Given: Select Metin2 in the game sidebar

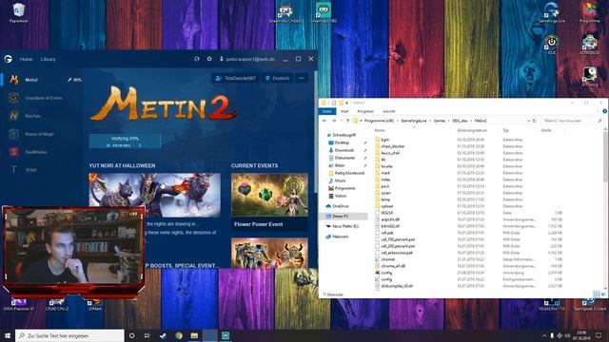Looking at the screenshot, I should pyautogui.click(x=41, y=80).
